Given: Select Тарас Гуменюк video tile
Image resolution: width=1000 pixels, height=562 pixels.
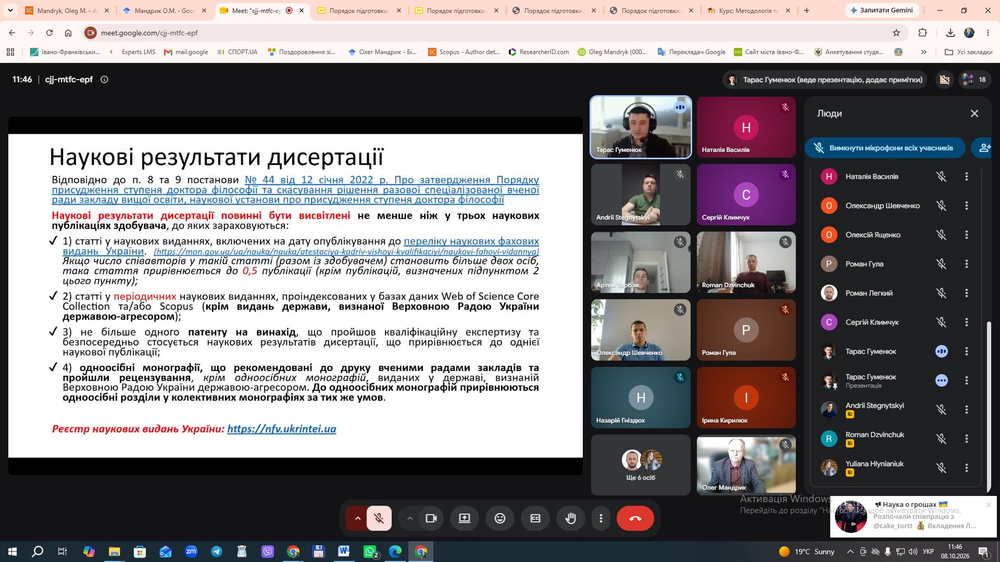Looking at the screenshot, I should [x=641, y=127].
